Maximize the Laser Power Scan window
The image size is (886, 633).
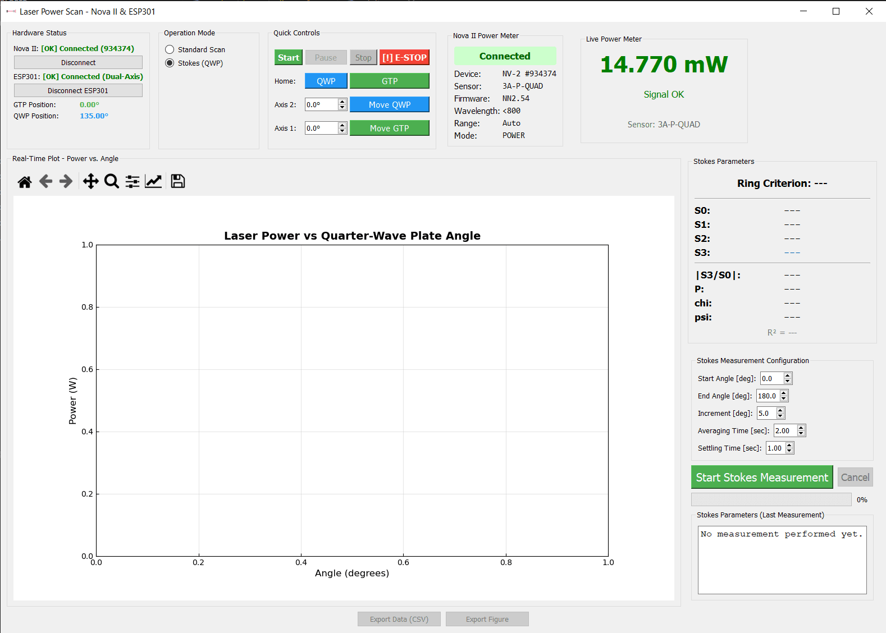click(836, 11)
